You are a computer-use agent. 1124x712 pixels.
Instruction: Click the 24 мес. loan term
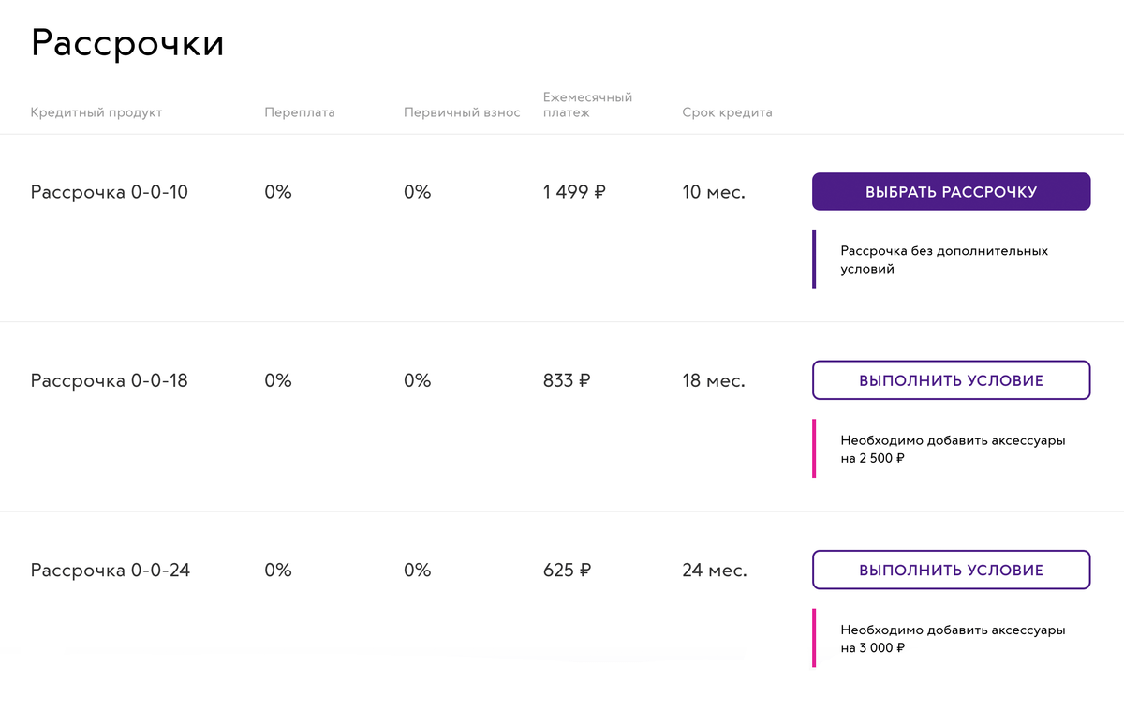coord(715,571)
